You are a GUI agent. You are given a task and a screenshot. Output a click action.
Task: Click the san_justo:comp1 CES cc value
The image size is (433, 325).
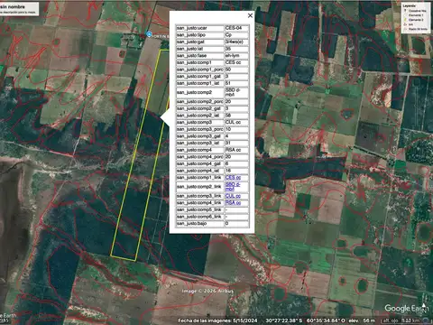click(236, 62)
